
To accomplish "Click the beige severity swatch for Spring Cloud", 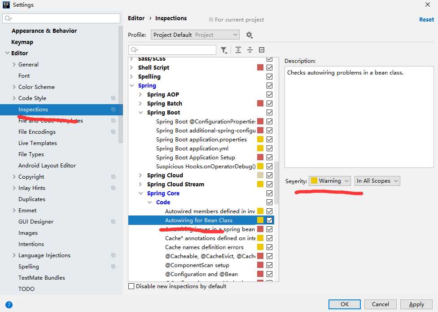I will (260, 175).
